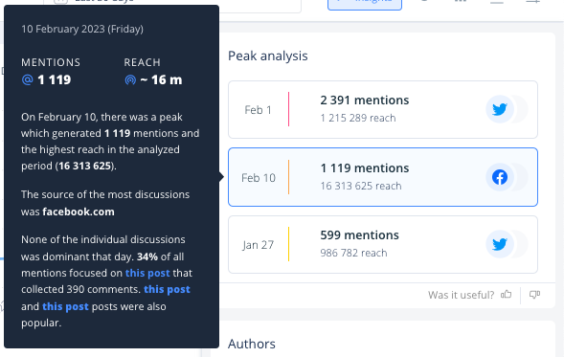
Task: Click the pink color bar on Feb 1
Action: [288, 109]
